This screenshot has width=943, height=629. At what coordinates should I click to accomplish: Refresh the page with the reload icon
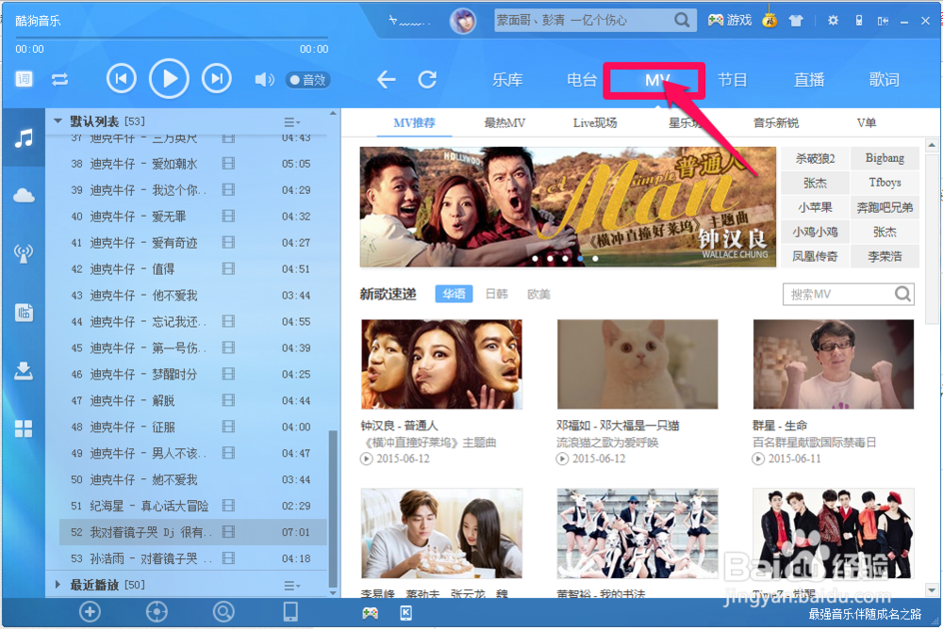[x=427, y=79]
